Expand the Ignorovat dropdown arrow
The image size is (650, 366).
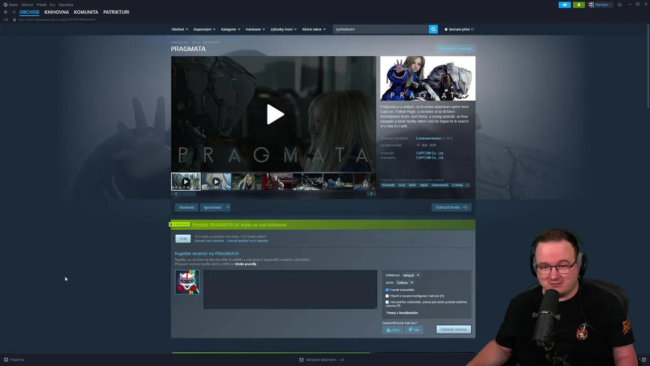coord(227,207)
